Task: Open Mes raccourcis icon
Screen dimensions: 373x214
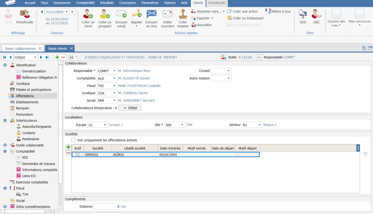Action: pyautogui.click(x=359, y=14)
